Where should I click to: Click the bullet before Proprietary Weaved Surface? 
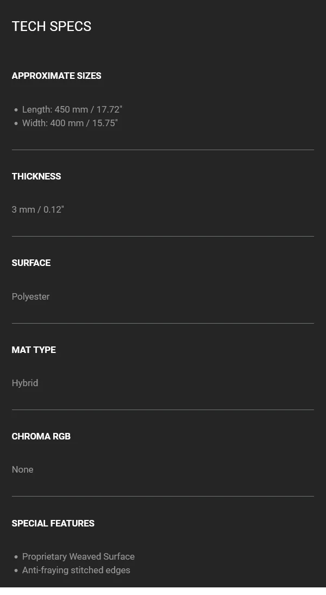click(x=16, y=557)
